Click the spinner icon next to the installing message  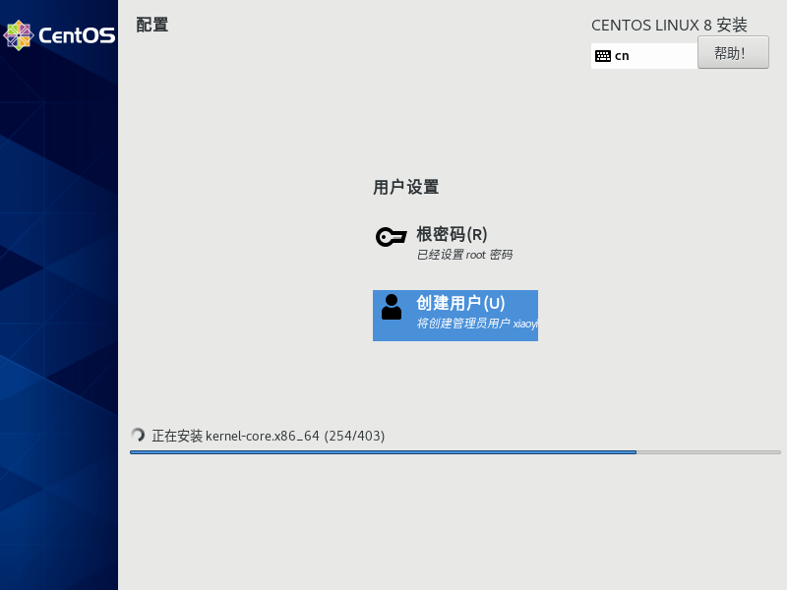[x=138, y=435]
